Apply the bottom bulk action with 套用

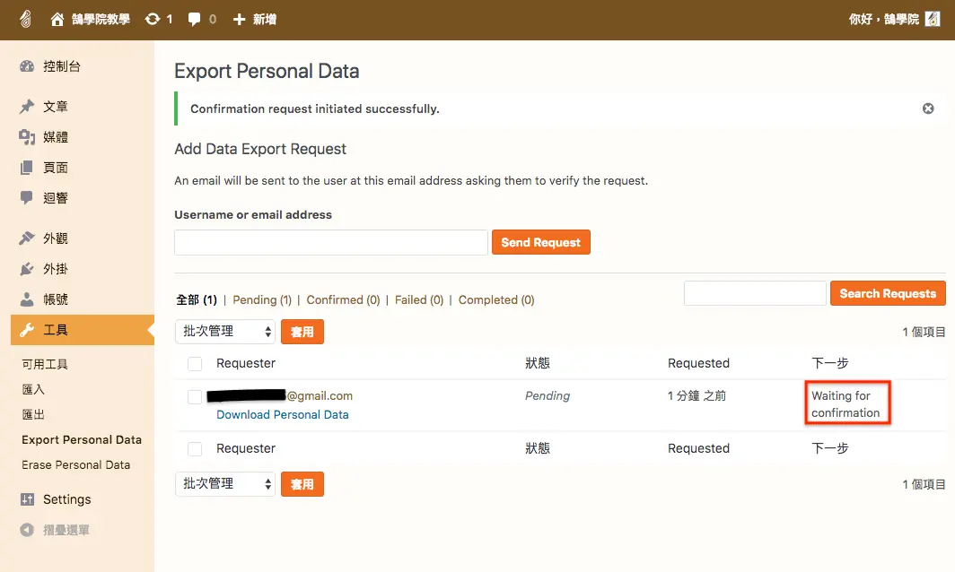pyautogui.click(x=302, y=484)
